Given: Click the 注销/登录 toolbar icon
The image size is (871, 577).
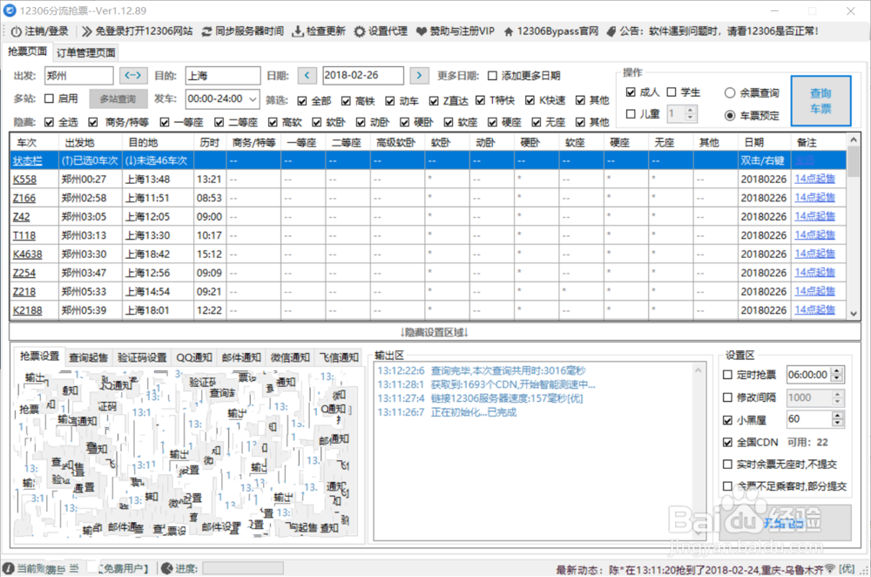Looking at the screenshot, I should pyautogui.click(x=16, y=31).
